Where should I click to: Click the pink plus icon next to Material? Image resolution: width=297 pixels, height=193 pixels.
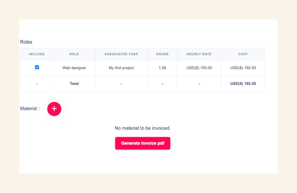tap(54, 109)
